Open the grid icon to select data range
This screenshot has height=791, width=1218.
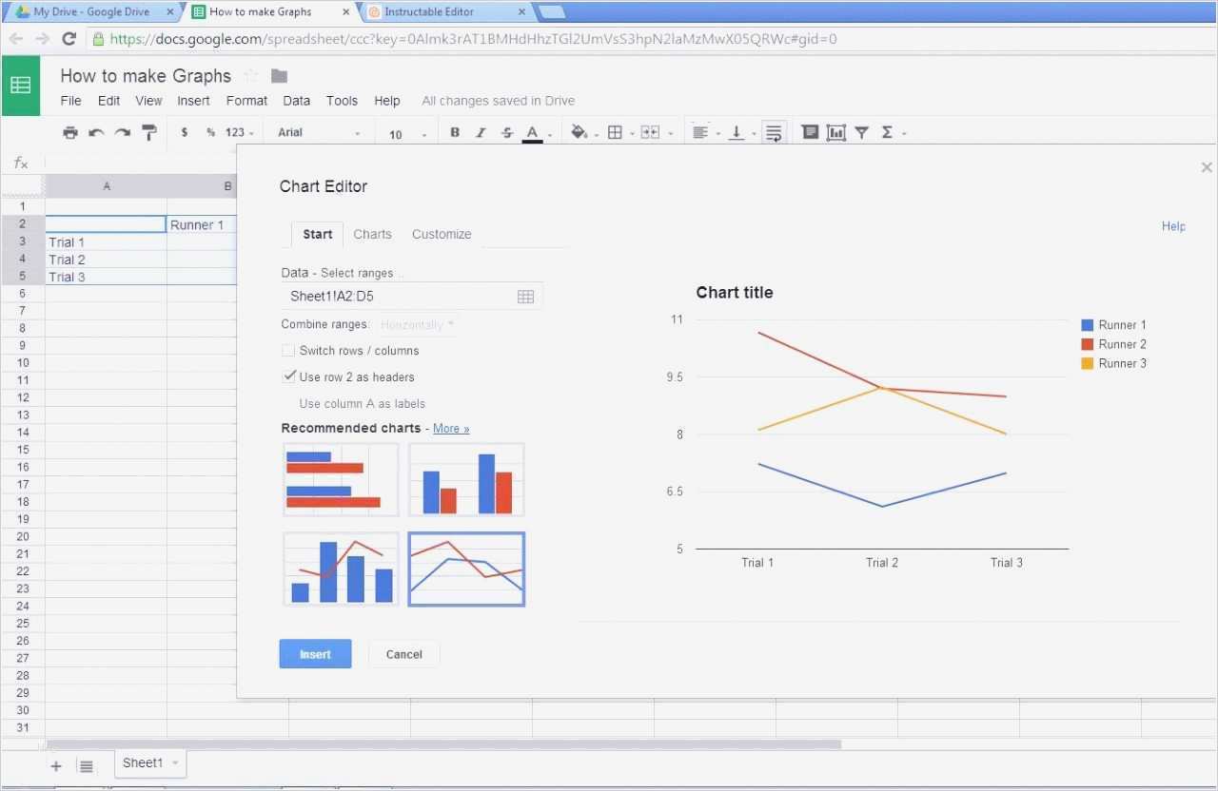(526, 296)
